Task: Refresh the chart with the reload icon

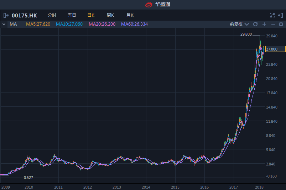Action: click(x=255, y=24)
